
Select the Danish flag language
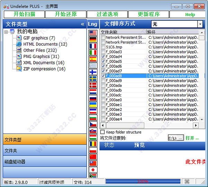point(93,85)
